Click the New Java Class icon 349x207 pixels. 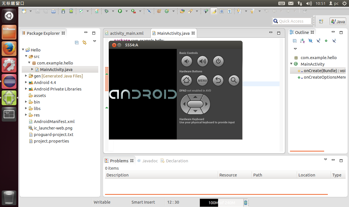coord(167,11)
